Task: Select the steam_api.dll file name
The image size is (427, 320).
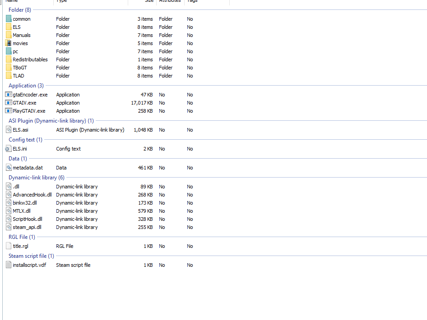Action: pyautogui.click(x=27, y=227)
